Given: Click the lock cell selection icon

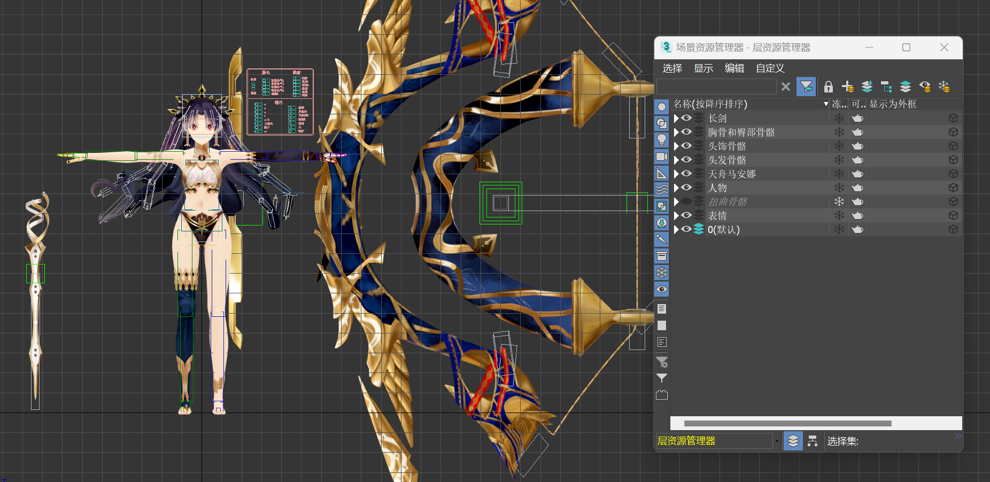Looking at the screenshot, I should tap(828, 87).
